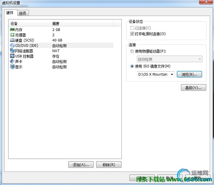Click the 取消 button
This screenshot has height=185, width=214.
click(170, 178)
